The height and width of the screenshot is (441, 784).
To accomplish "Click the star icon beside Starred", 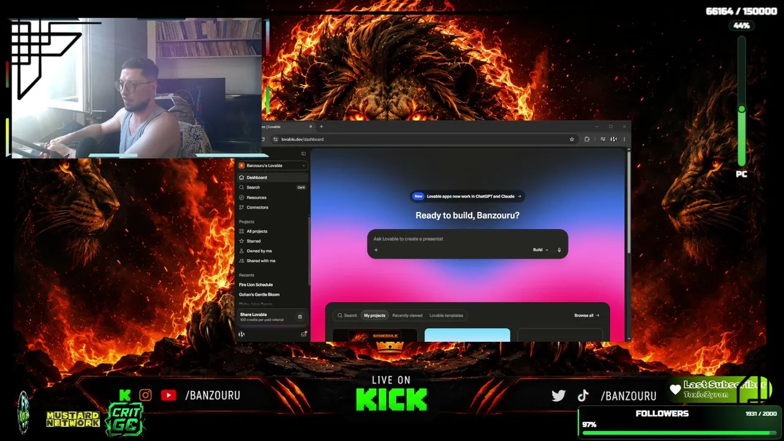I will pyautogui.click(x=241, y=241).
